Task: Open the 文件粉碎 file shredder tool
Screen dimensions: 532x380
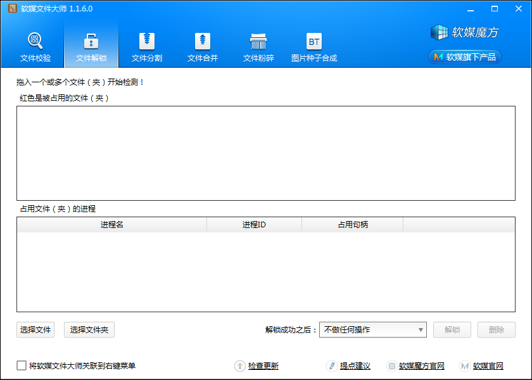Action: (x=258, y=47)
